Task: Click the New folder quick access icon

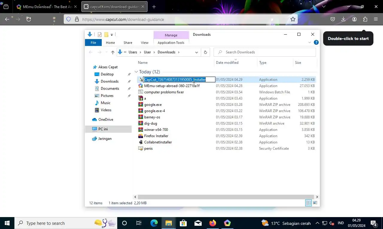Action: [x=106, y=35]
